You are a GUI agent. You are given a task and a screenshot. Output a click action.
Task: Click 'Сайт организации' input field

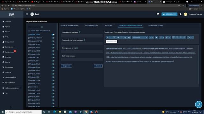pyautogui.click(x=82, y=59)
